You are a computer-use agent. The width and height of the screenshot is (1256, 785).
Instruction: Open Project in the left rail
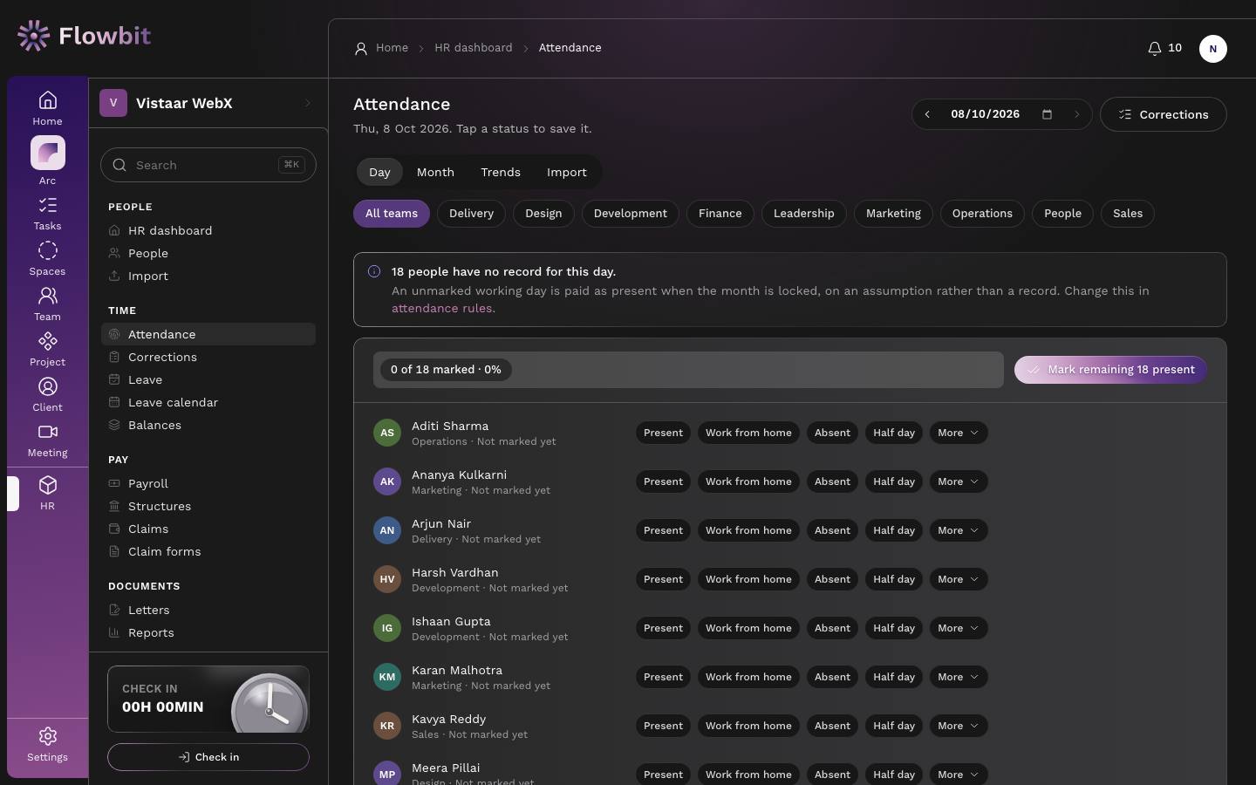pos(47,350)
